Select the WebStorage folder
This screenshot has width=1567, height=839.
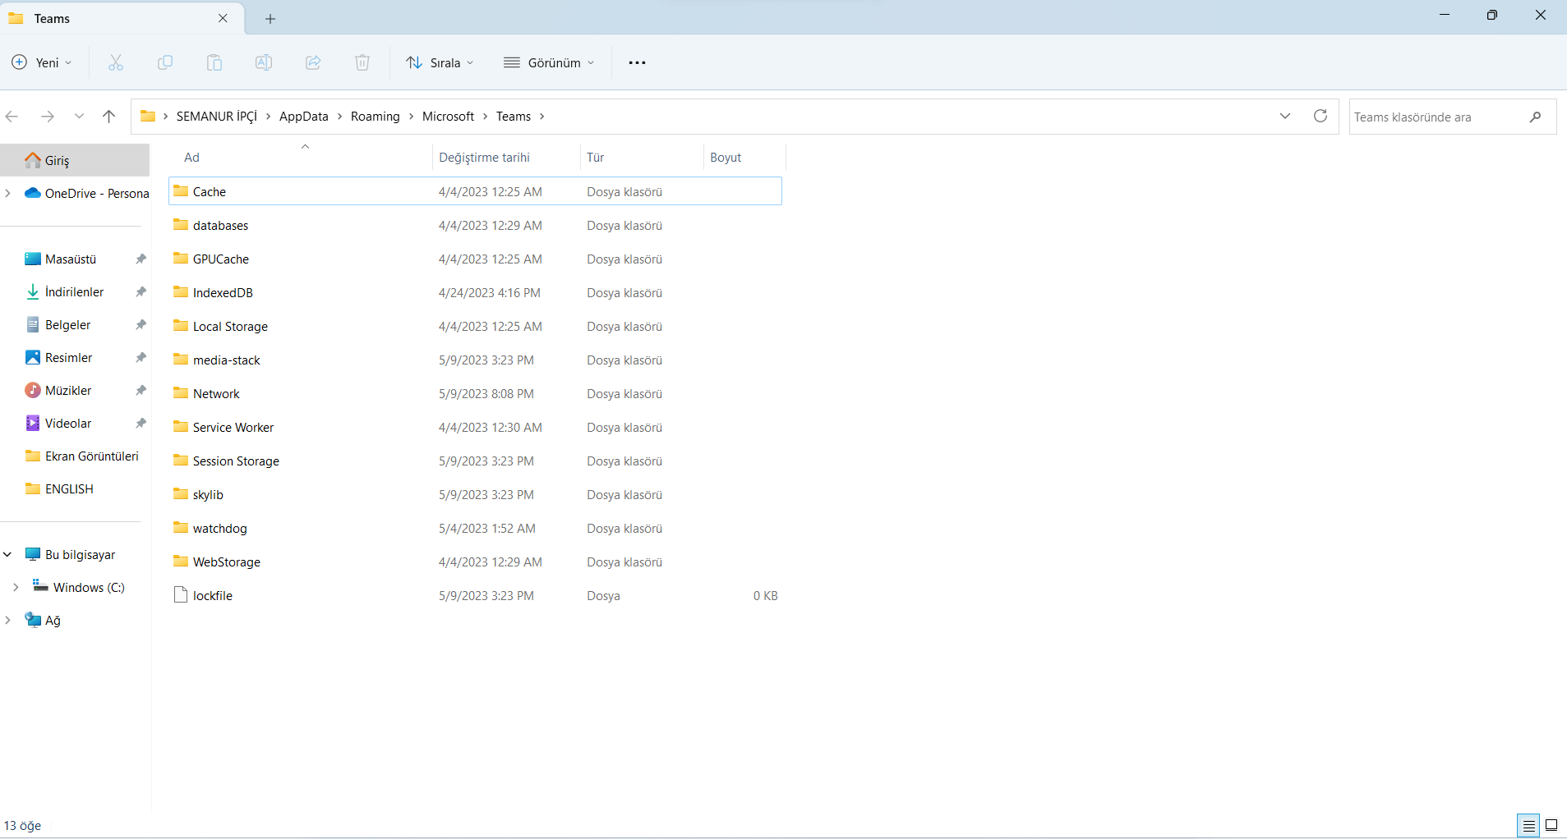click(475, 562)
